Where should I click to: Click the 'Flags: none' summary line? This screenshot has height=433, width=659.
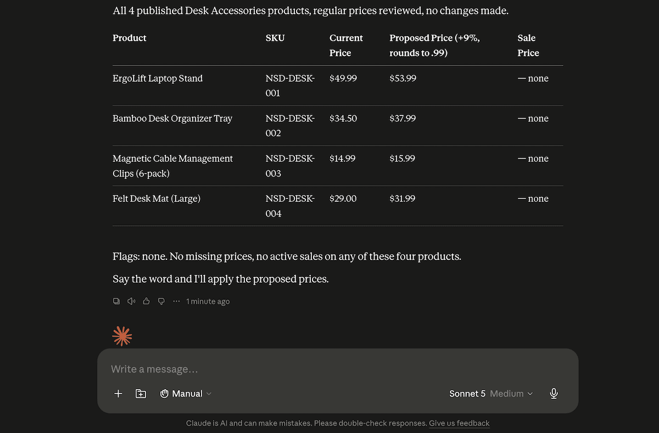click(287, 256)
